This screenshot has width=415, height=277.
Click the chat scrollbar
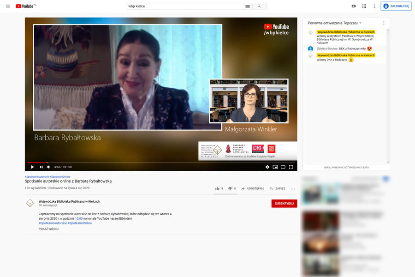(x=388, y=96)
